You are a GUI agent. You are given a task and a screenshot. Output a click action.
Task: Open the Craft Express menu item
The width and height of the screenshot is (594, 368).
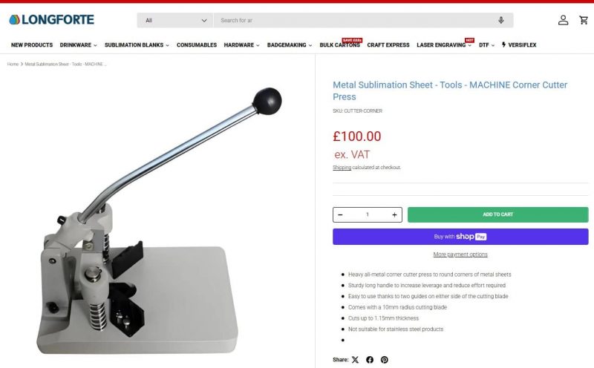pyautogui.click(x=388, y=45)
